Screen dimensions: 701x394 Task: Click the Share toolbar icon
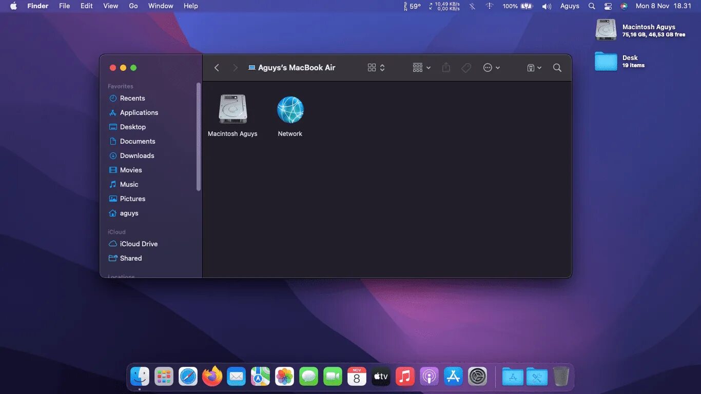pyautogui.click(x=446, y=68)
